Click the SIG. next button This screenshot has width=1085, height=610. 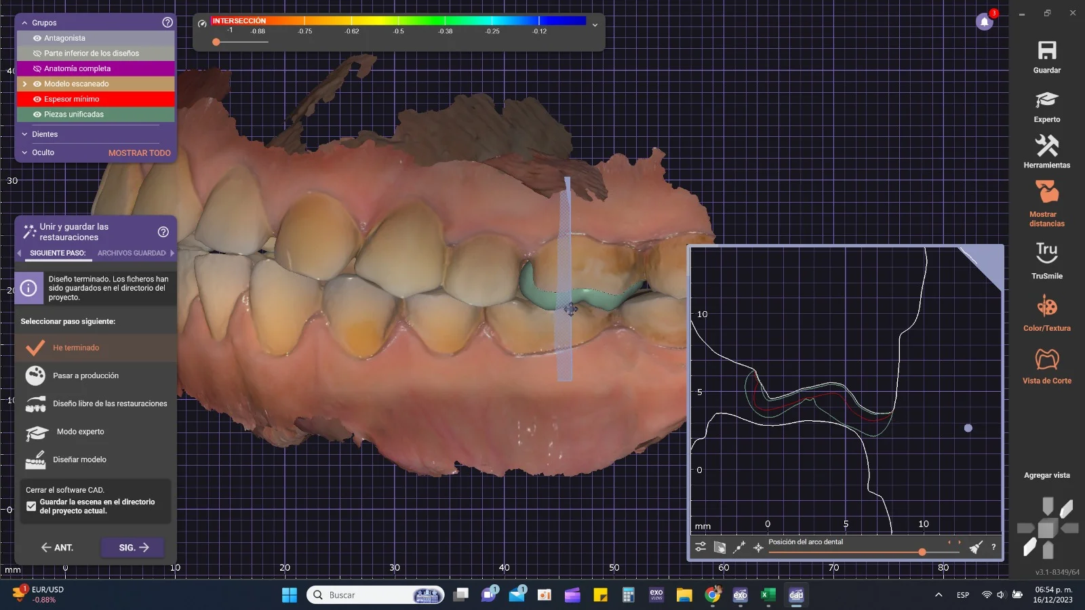point(133,548)
